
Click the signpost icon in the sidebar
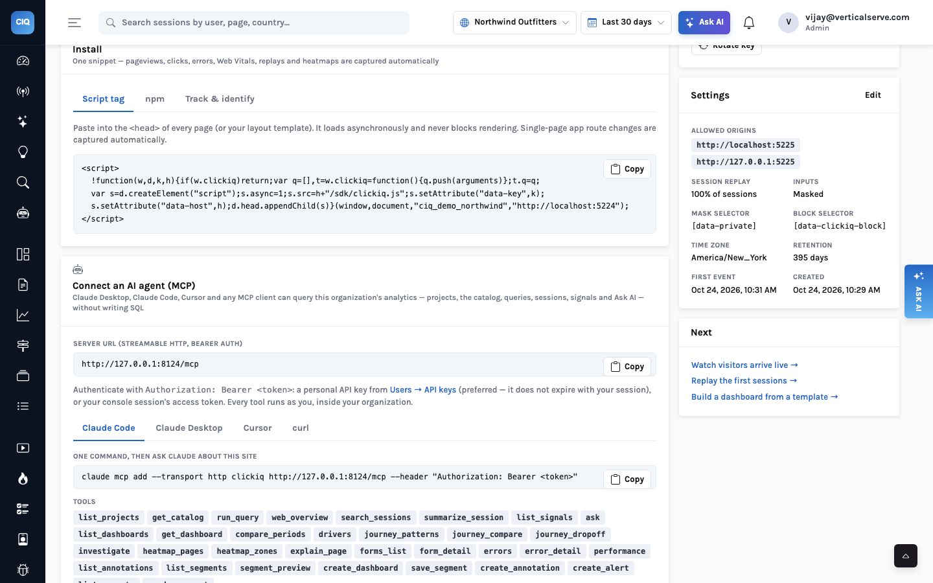pos(23,345)
